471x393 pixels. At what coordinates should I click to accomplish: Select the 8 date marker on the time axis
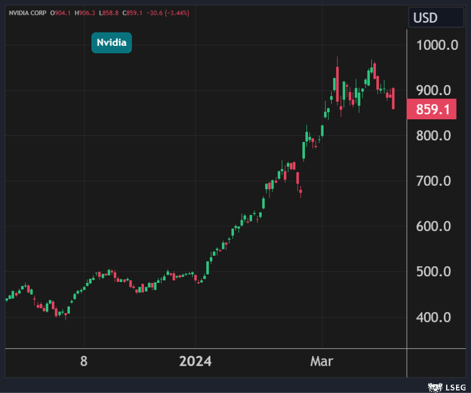(84, 362)
